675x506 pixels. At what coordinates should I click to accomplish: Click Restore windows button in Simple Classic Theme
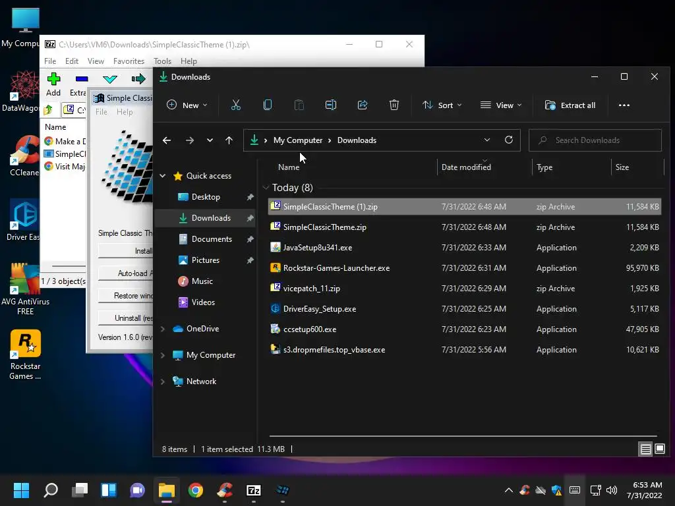[x=125, y=296]
